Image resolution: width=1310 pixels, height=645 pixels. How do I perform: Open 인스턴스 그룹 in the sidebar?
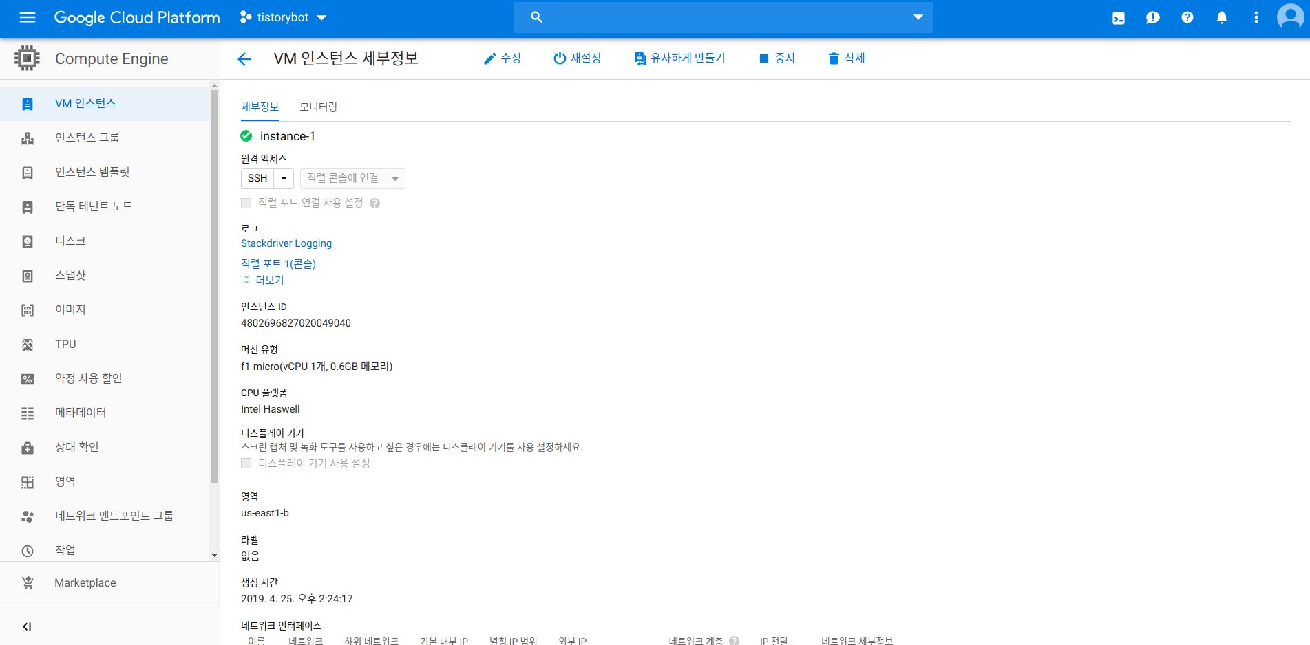coord(105,138)
